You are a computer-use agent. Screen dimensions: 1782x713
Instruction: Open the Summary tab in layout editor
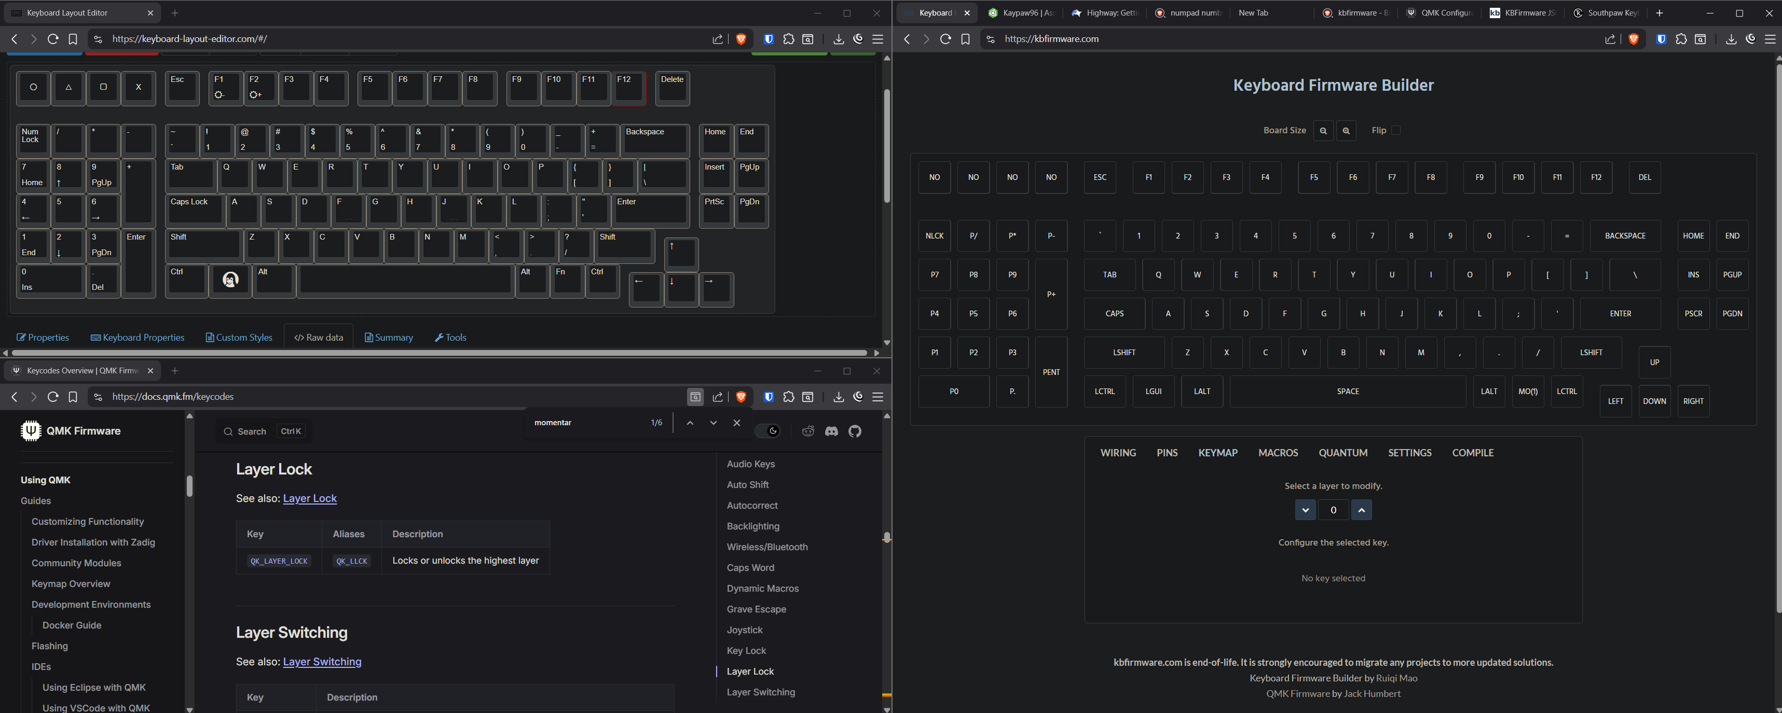click(x=389, y=338)
